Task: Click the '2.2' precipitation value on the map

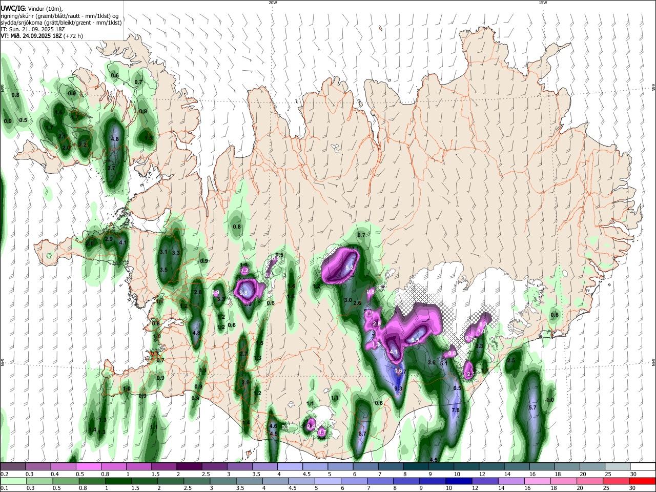Action: (x=83, y=145)
